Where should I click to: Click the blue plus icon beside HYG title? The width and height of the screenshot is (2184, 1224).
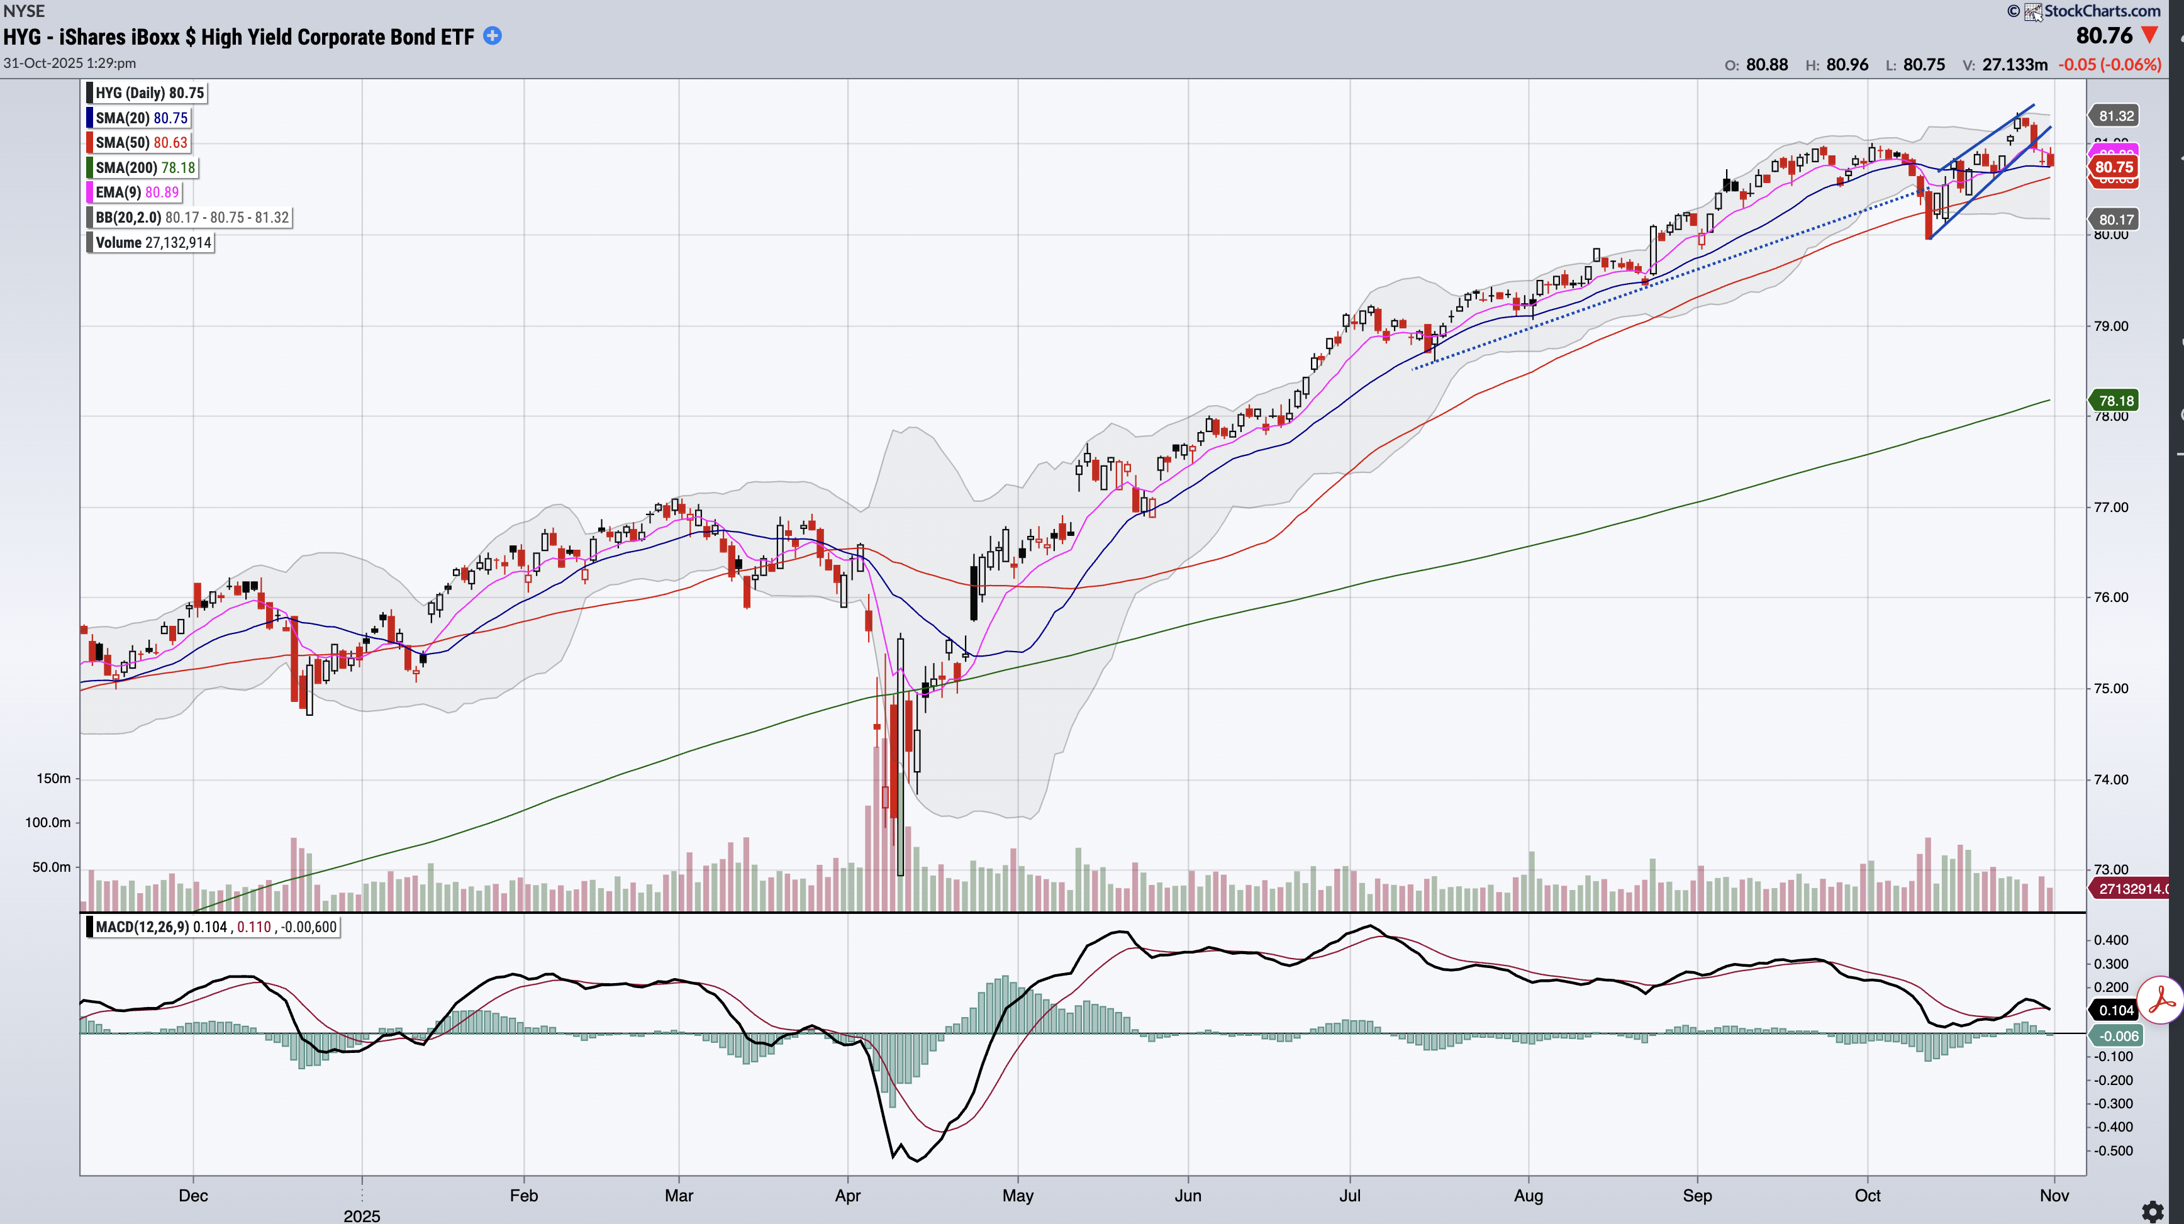(x=493, y=36)
